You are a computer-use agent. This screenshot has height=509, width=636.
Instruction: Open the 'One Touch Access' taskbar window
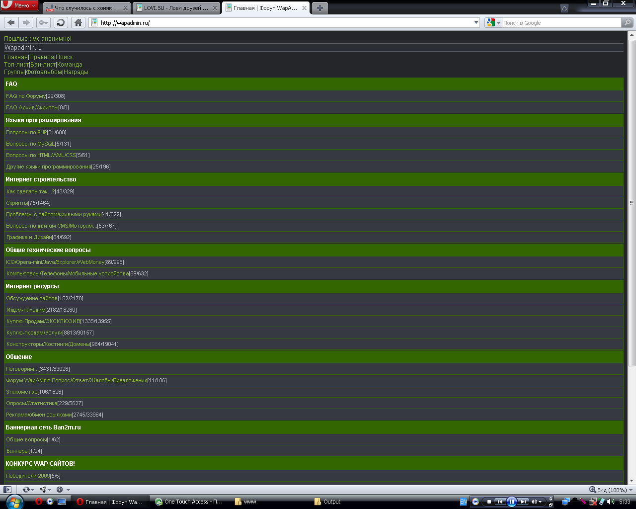(189, 502)
